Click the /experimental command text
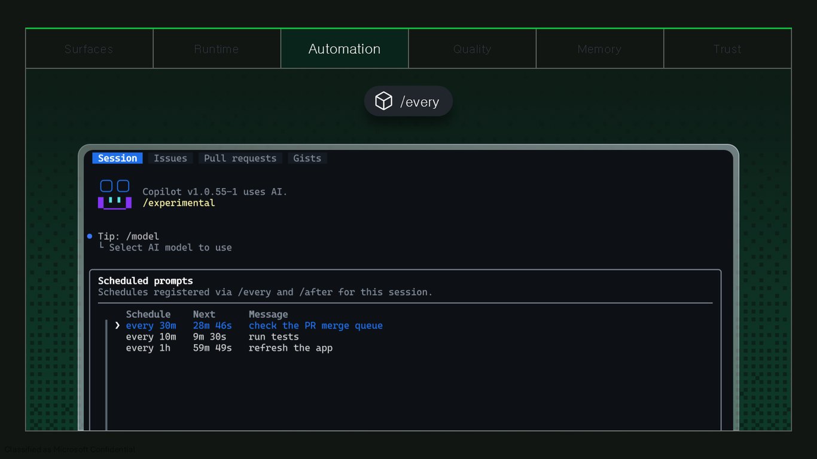 [x=178, y=203]
